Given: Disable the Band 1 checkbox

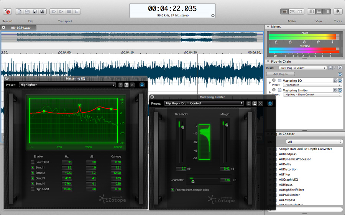Looking at the screenshot, I should [x=33, y=168].
